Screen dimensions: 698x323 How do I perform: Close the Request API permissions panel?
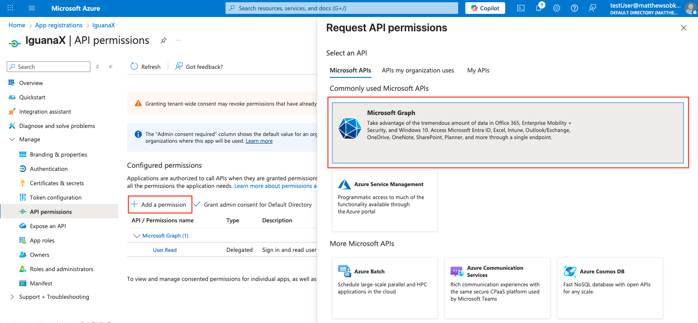[683, 28]
